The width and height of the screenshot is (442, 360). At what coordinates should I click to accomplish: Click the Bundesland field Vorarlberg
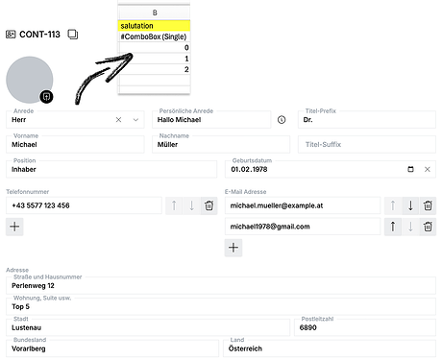[x=112, y=348]
